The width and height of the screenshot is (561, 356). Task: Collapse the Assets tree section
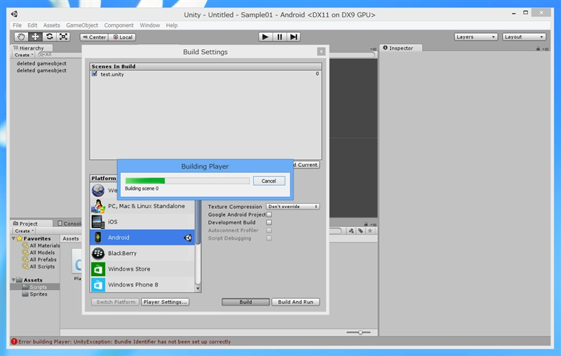13,280
